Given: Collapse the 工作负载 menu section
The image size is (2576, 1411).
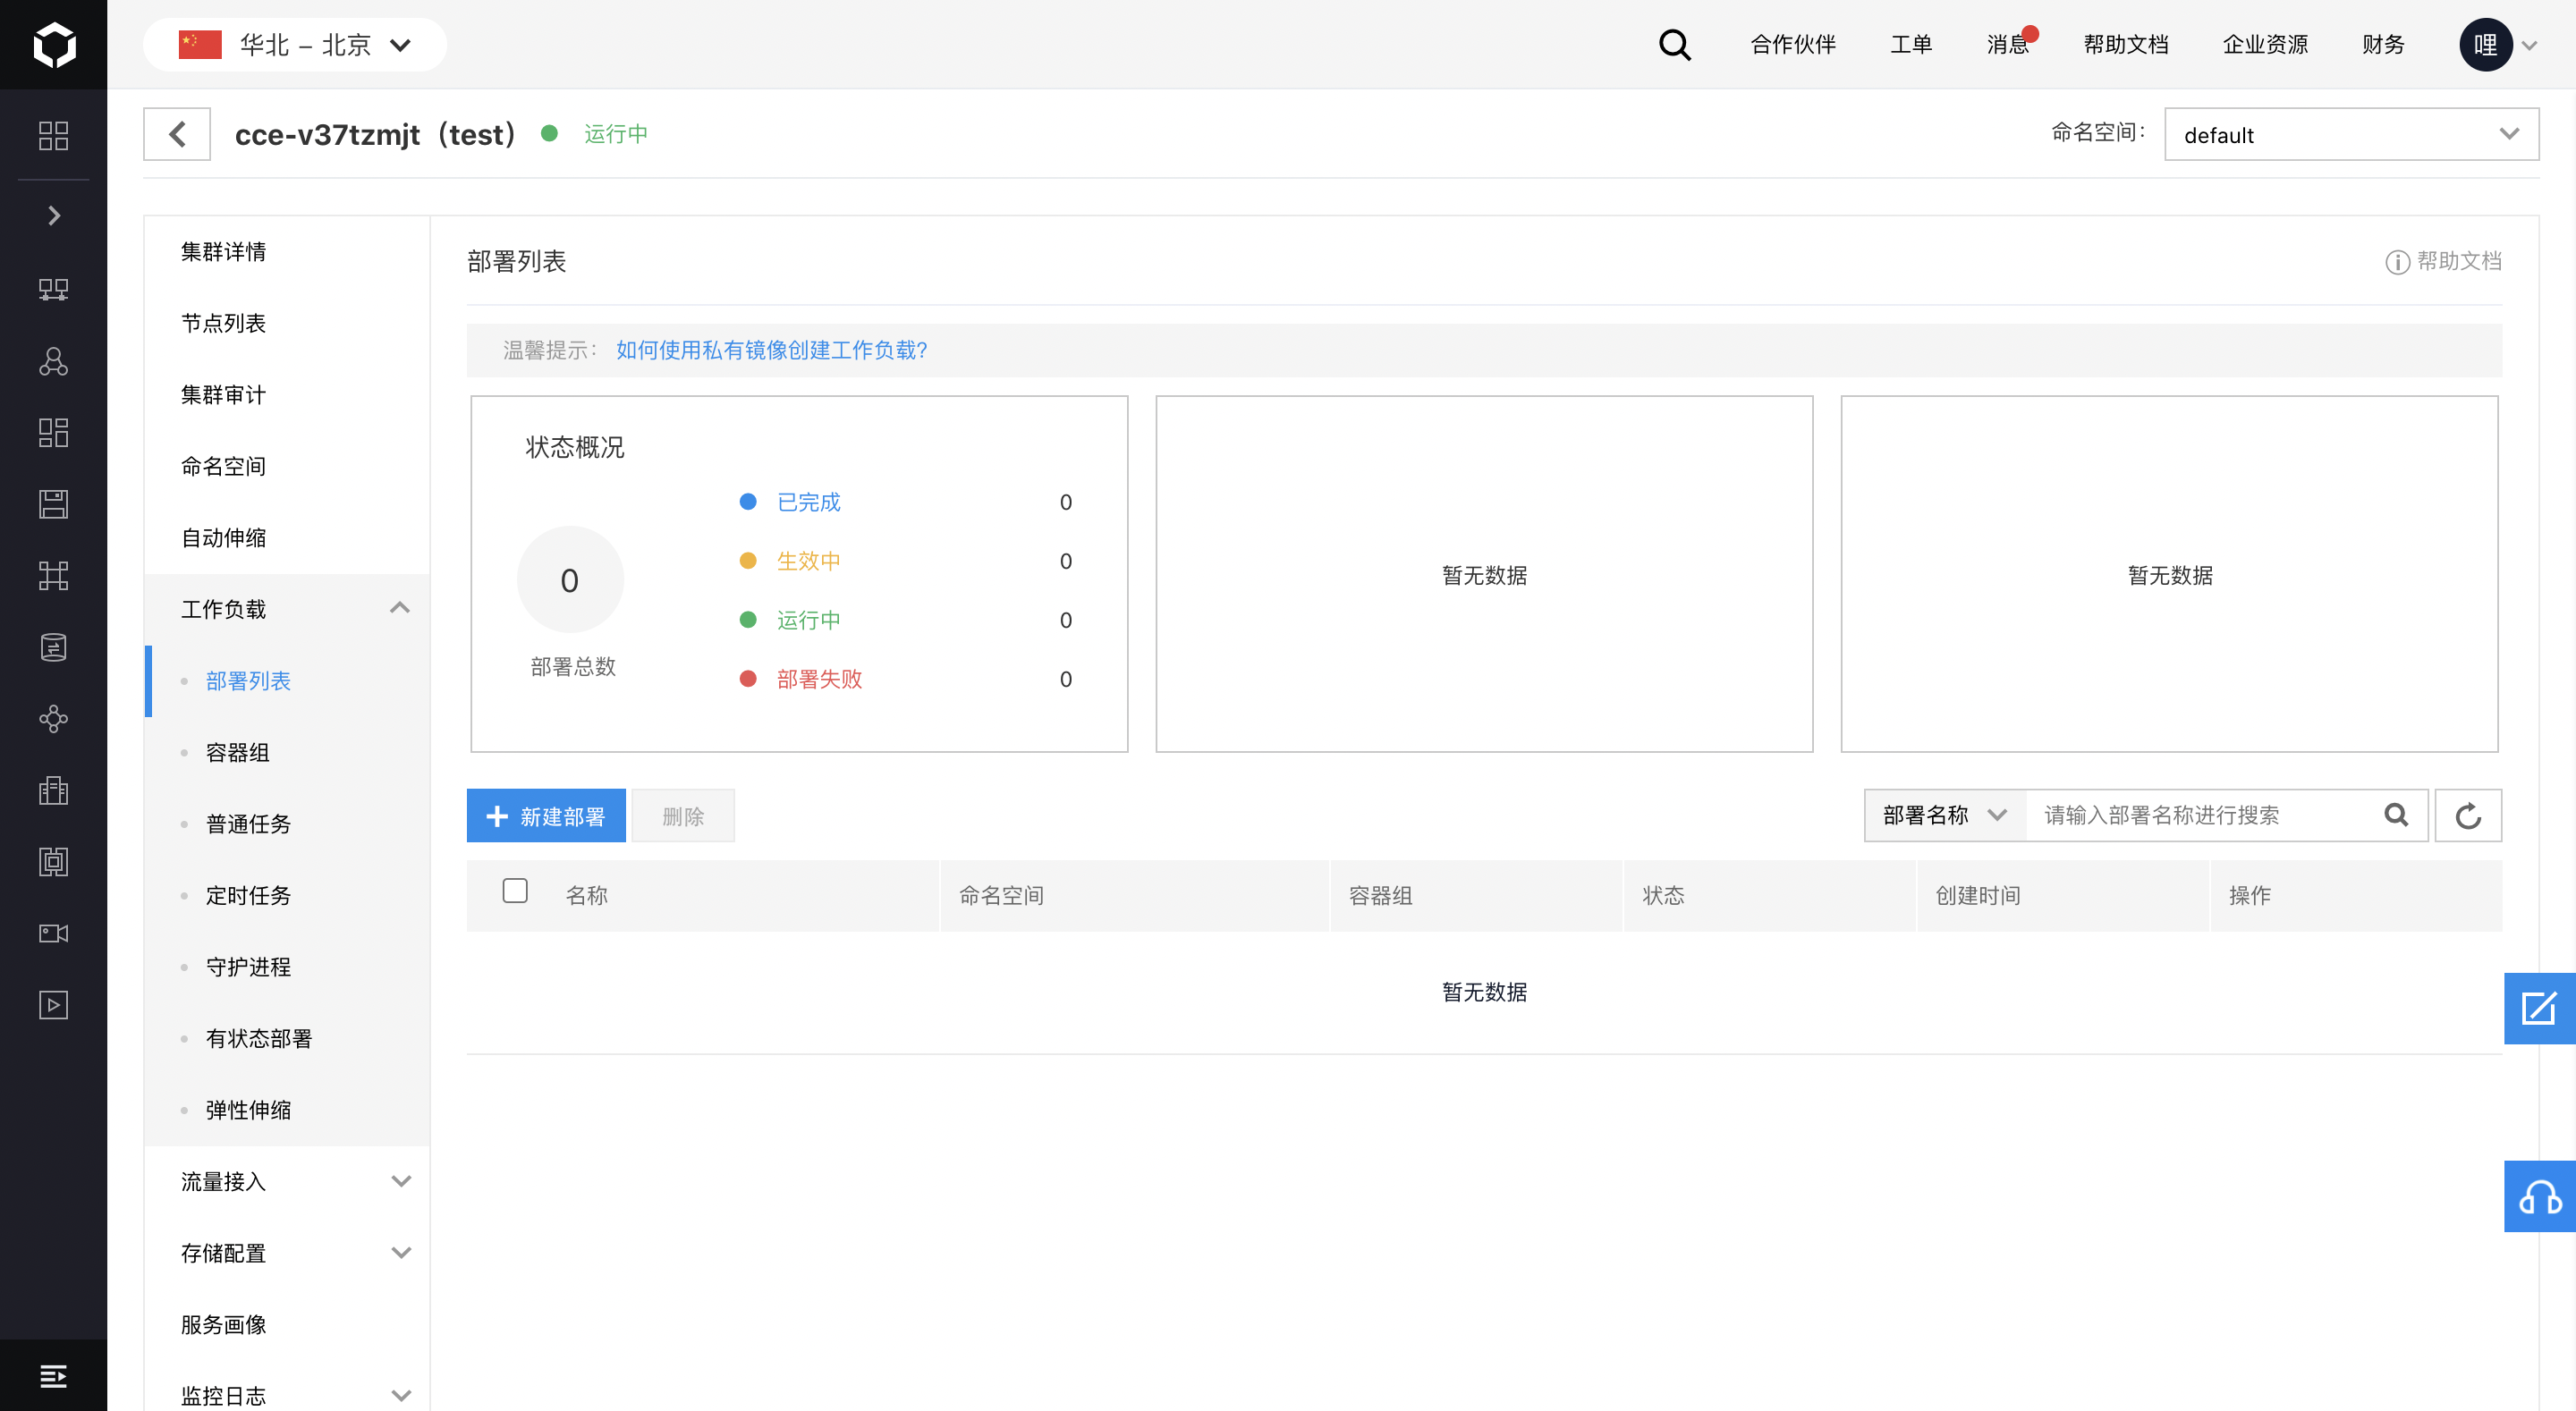Looking at the screenshot, I should [x=399, y=608].
